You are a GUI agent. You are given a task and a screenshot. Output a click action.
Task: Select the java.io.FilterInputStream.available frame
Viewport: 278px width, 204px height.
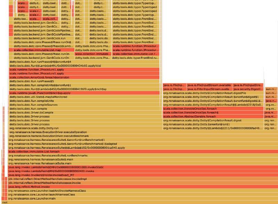coord(209,89)
